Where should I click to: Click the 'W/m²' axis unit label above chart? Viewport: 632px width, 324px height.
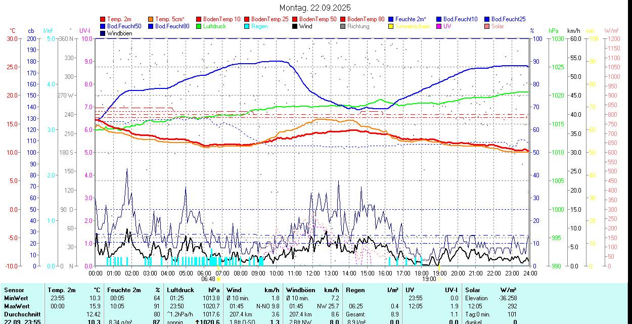(612, 31)
